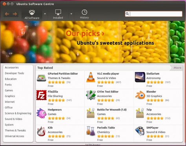Viewport: 186px width, 146px height.
Task: Click the Battle for Wesnoth icon
Action: click(91, 113)
